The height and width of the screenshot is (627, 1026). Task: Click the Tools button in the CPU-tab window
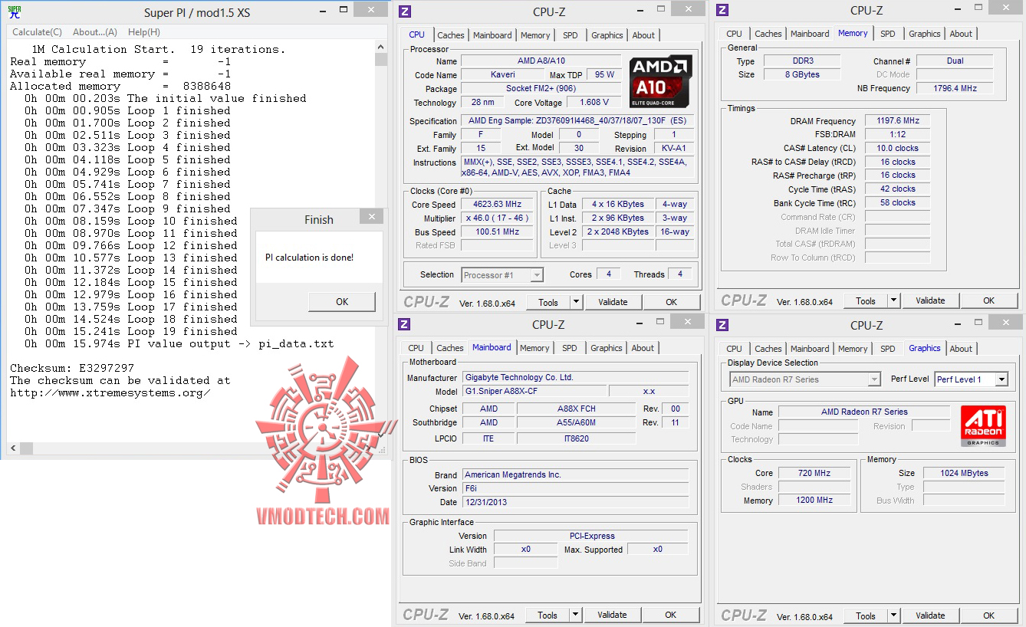point(548,302)
